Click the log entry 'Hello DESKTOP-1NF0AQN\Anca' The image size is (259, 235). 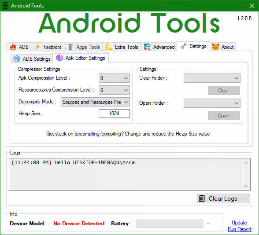(94, 162)
